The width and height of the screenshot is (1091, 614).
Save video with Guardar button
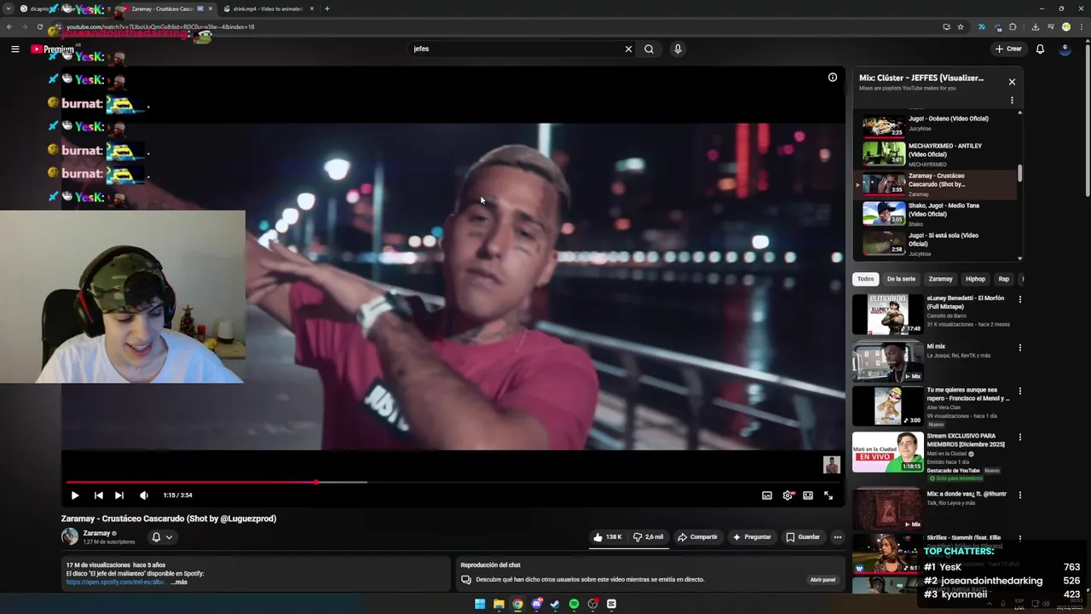[x=803, y=536]
